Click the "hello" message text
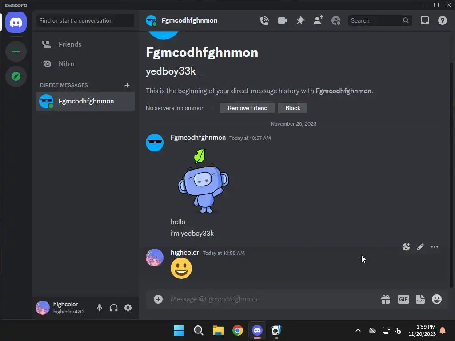The image size is (455, 341). (178, 222)
